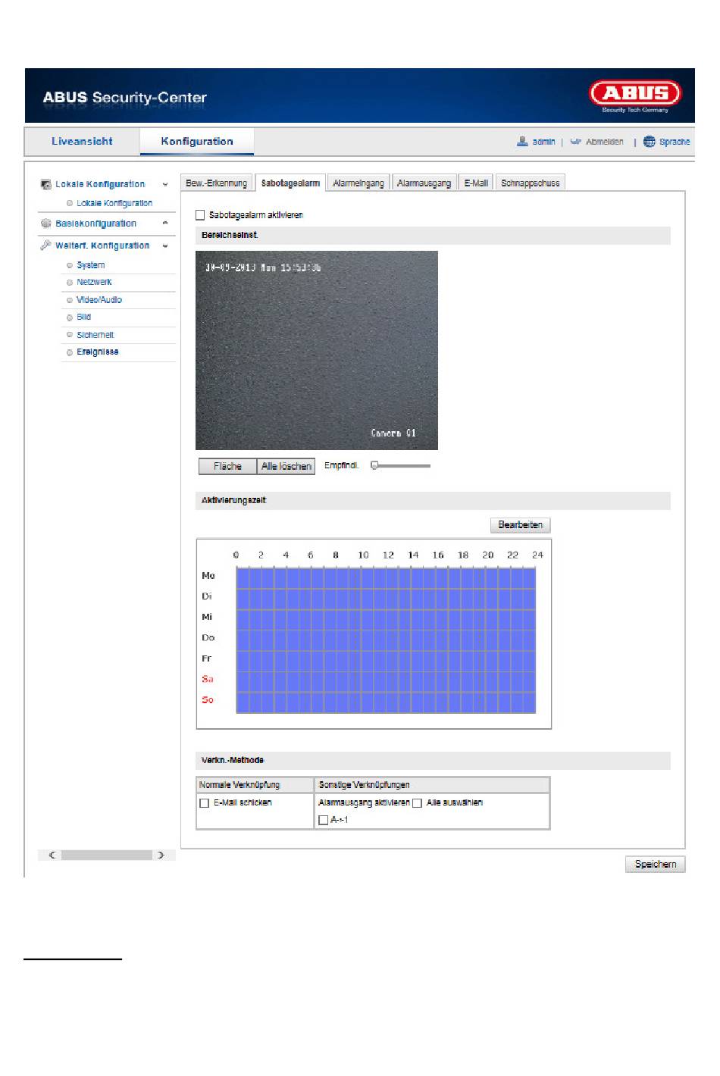Switch to the Alarmeingang tab
Image resolution: width=720 pixels, height=1076 pixels.
358,183
